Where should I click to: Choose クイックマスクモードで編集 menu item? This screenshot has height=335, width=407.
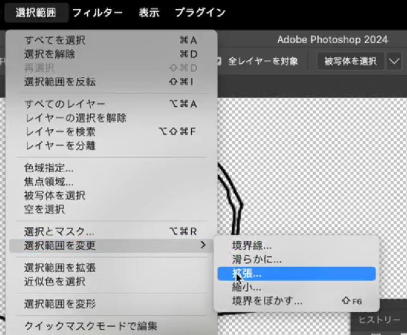(x=112, y=326)
